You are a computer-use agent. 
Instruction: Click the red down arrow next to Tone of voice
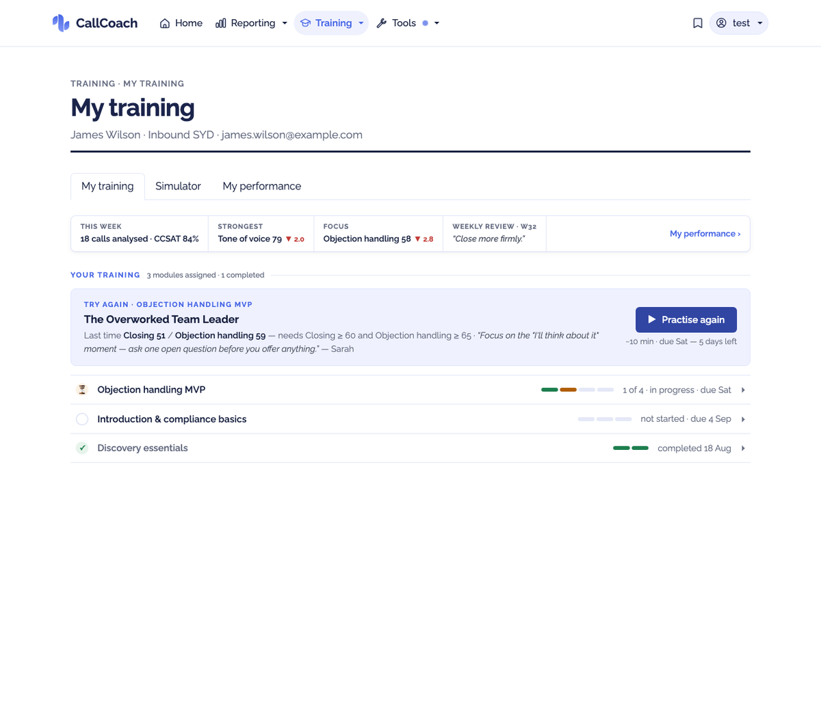pyautogui.click(x=289, y=239)
